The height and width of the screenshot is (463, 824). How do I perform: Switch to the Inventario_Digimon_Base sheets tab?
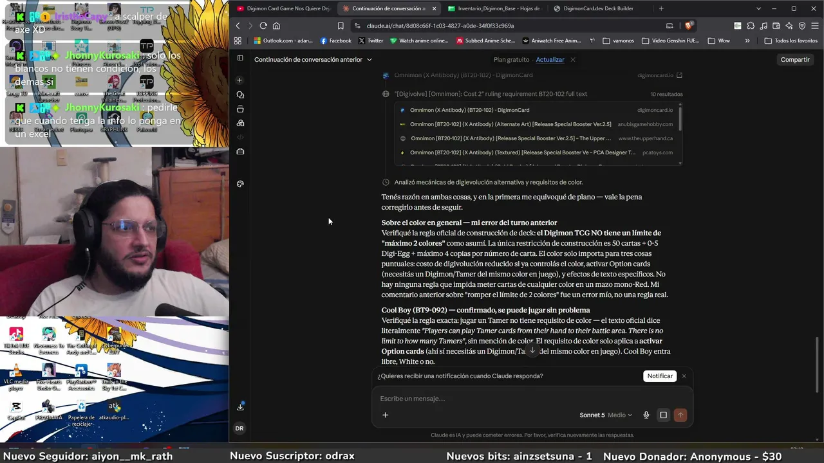click(494, 8)
